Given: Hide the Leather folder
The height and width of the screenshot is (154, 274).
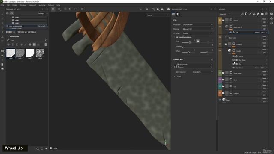Looking at the screenshot, I should point(220,93).
